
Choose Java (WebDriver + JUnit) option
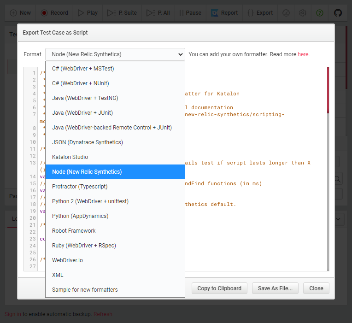pos(115,113)
